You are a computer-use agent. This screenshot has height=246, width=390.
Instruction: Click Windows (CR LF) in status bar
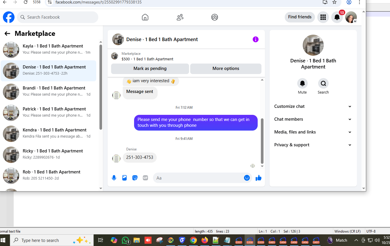click(348, 231)
